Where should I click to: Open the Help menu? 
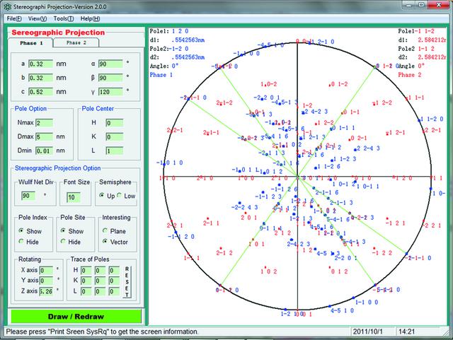pos(90,19)
